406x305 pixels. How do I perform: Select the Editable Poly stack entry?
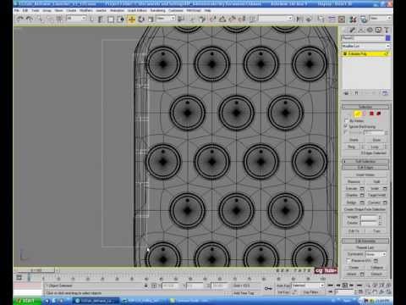click(x=365, y=53)
